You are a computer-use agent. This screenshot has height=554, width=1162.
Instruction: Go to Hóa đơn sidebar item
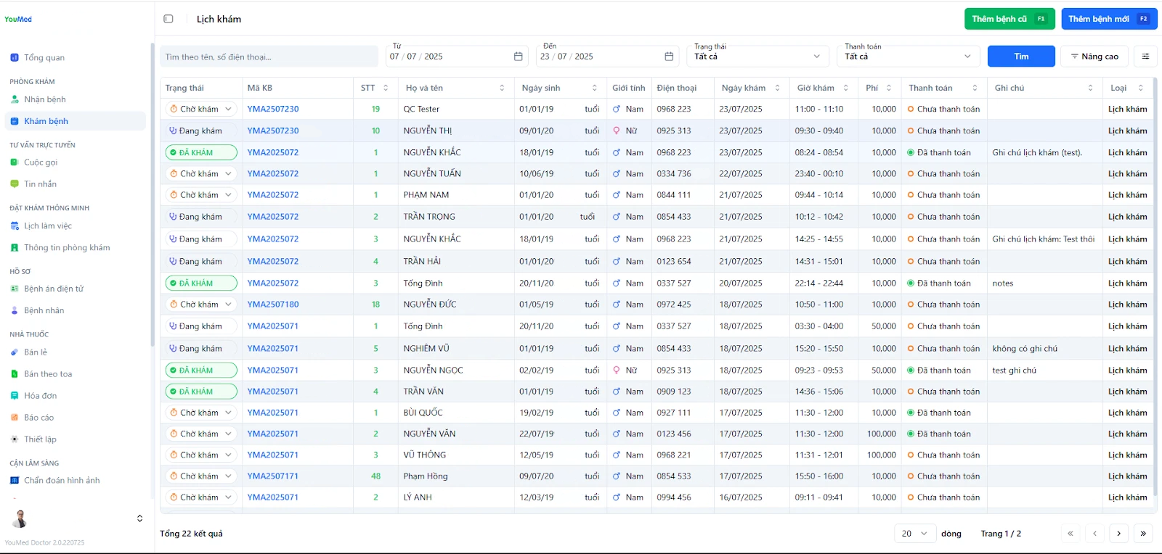click(40, 396)
